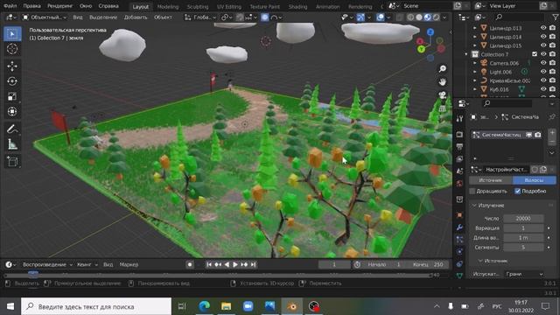The height and width of the screenshot is (315, 560).
Task: Open the Кеинг dropdown in timeline
Action: point(87,264)
